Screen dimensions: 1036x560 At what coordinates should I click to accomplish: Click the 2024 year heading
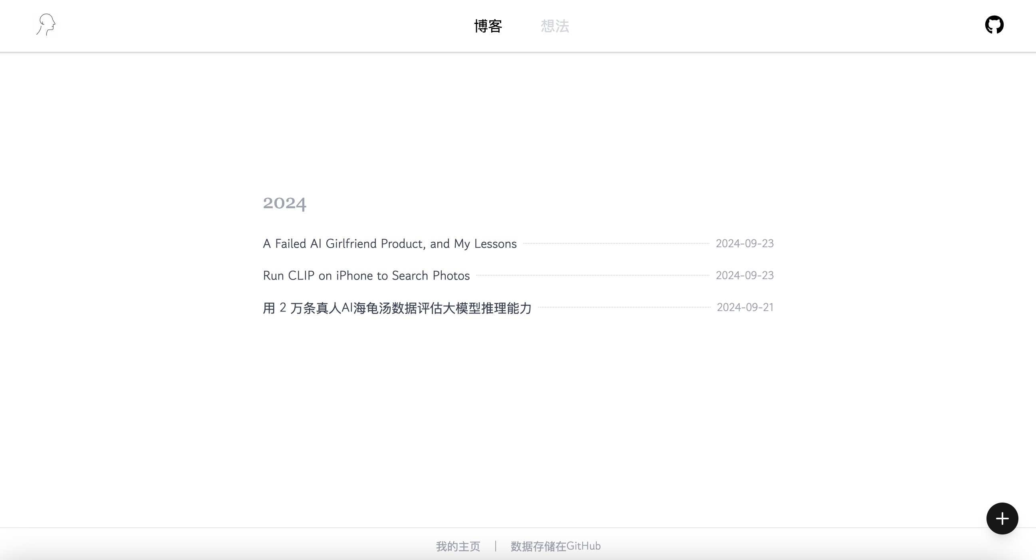(284, 203)
